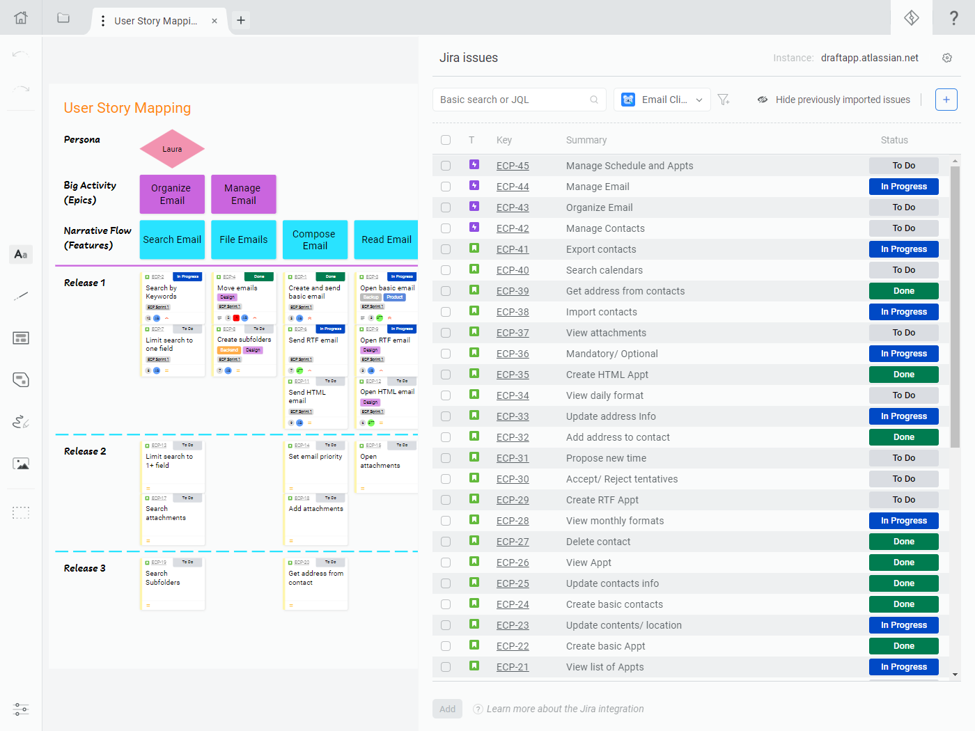
Task: Click Learn more about the Jira integration
Action: coord(565,709)
